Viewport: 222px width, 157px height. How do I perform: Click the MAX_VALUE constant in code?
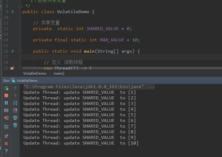coord(112,40)
